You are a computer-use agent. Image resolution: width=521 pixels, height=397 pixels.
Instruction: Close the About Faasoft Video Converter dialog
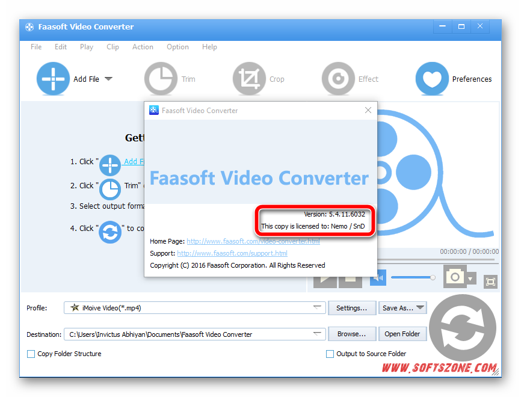pyautogui.click(x=368, y=110)
